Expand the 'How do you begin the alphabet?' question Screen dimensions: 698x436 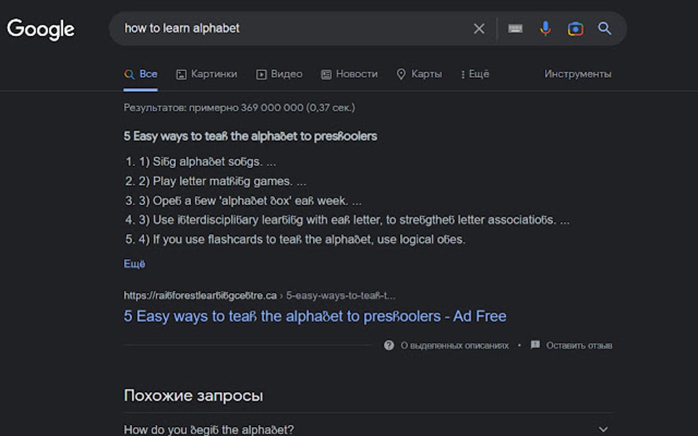coord(603,429)
